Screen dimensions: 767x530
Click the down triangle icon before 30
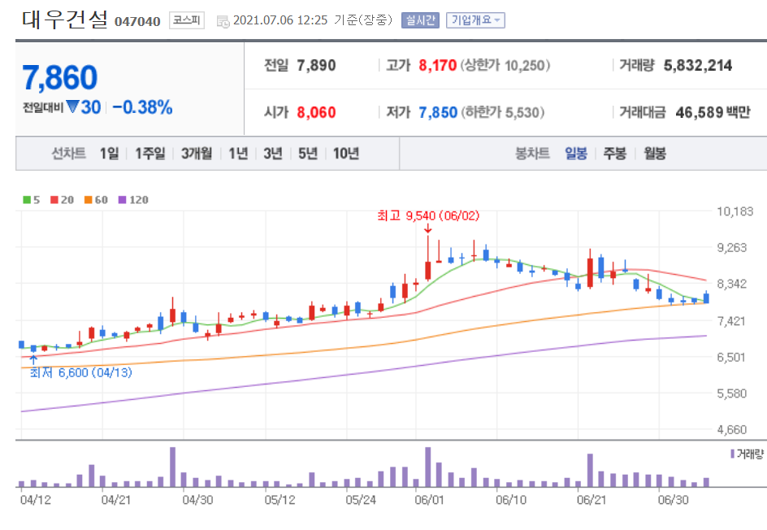72,106
